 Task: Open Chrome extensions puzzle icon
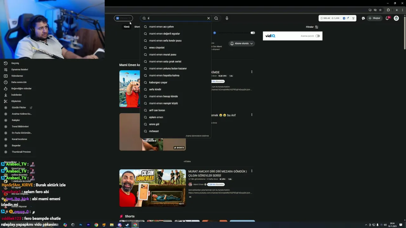pos(388,10)
